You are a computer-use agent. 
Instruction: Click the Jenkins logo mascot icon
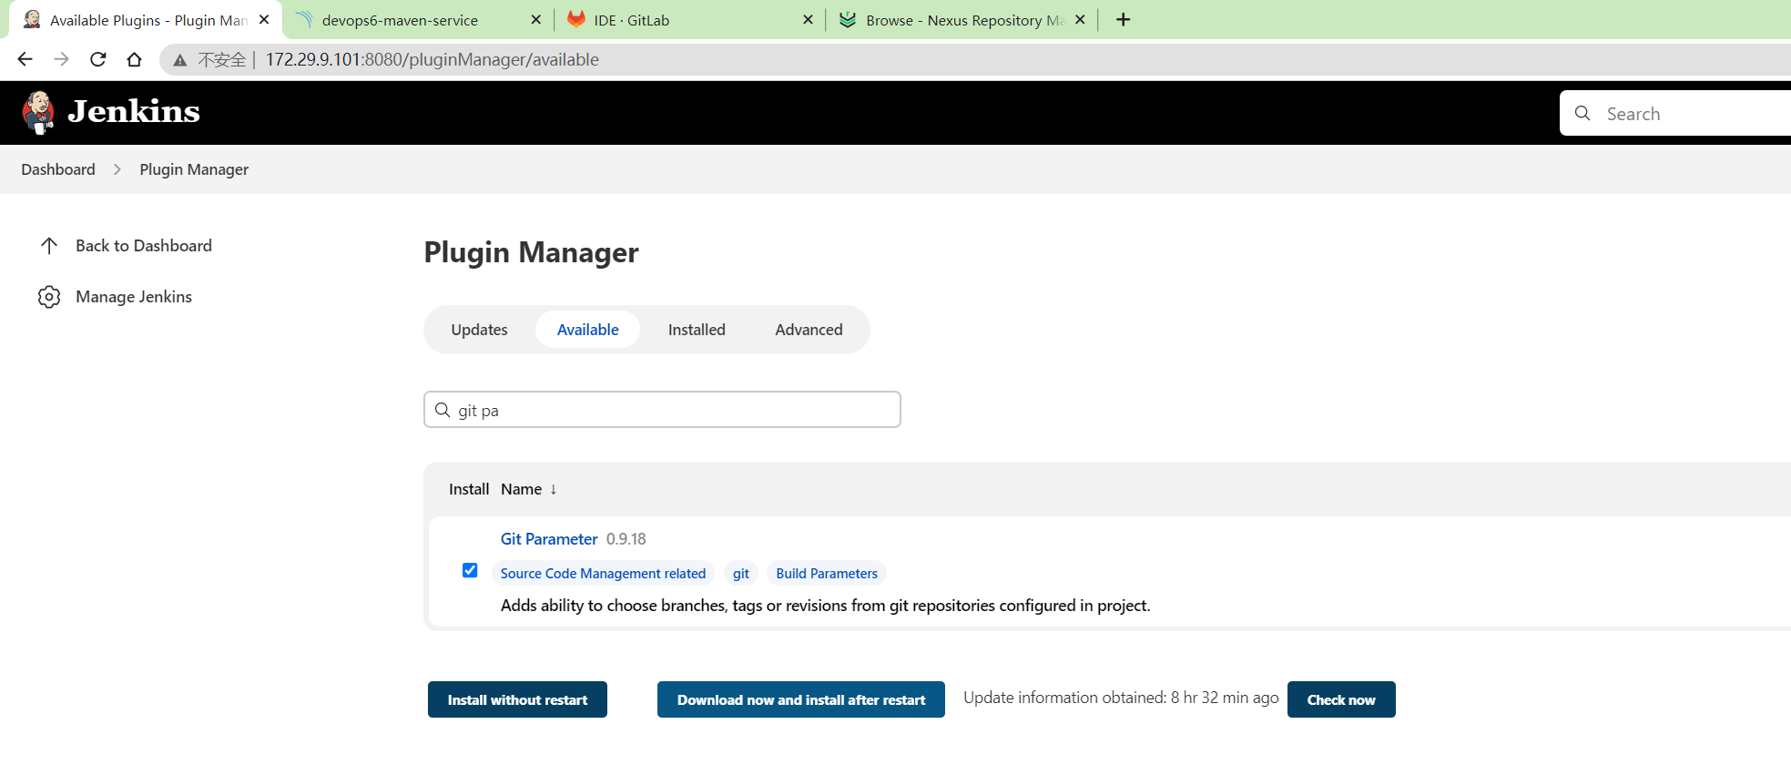(x=38, y=113)
